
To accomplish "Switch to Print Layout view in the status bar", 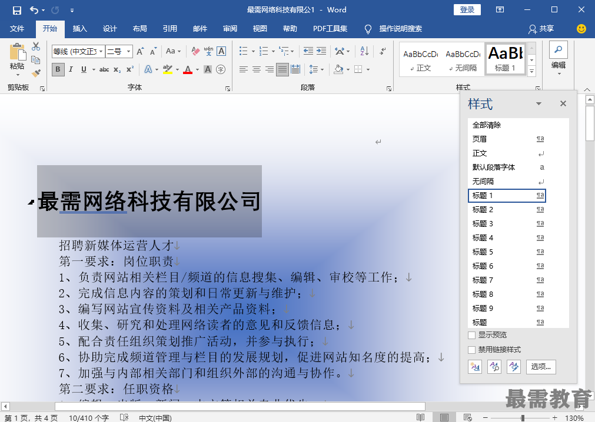I will pos(444,417).
